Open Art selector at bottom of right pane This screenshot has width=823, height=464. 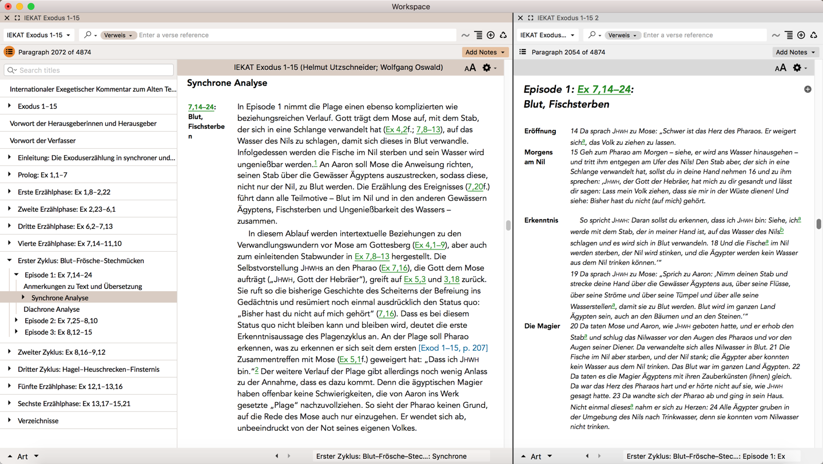click(536, 456)
